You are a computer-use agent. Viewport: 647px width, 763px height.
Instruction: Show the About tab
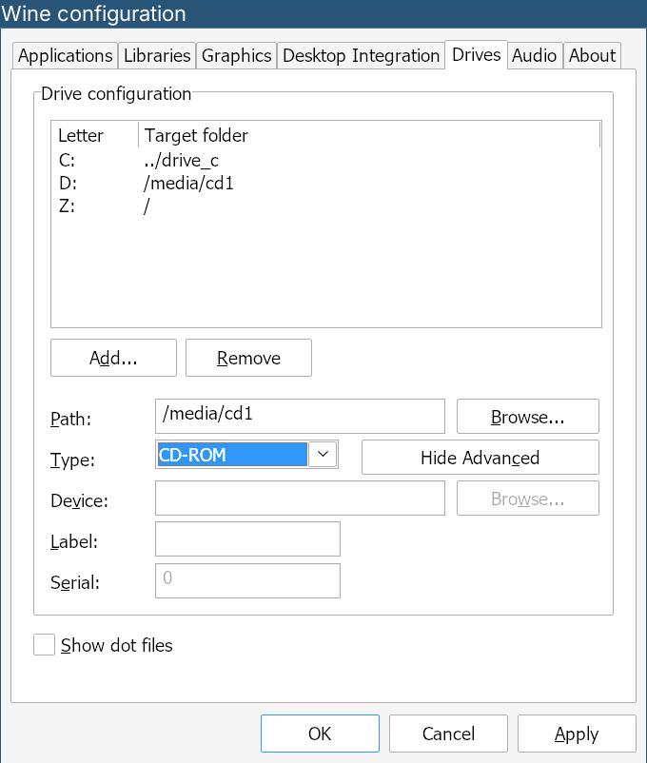pyautogui.click(x=592, y=55)
